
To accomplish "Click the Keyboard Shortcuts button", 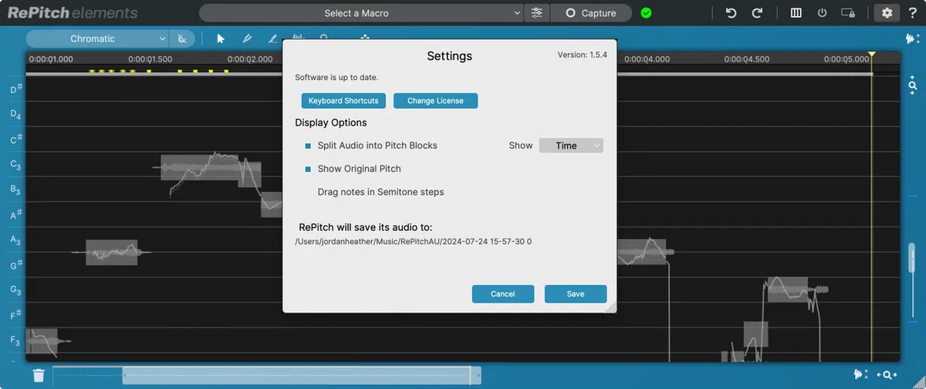I will [343, 101].
